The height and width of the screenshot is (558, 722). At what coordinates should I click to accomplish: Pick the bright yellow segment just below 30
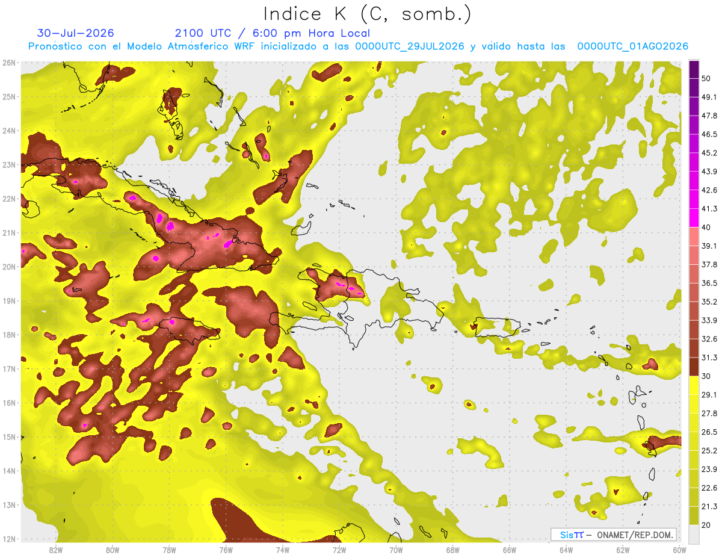(x=694, y=385)
